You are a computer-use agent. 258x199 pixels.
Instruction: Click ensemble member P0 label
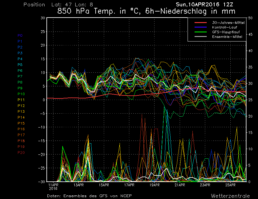tap(20, 35)
